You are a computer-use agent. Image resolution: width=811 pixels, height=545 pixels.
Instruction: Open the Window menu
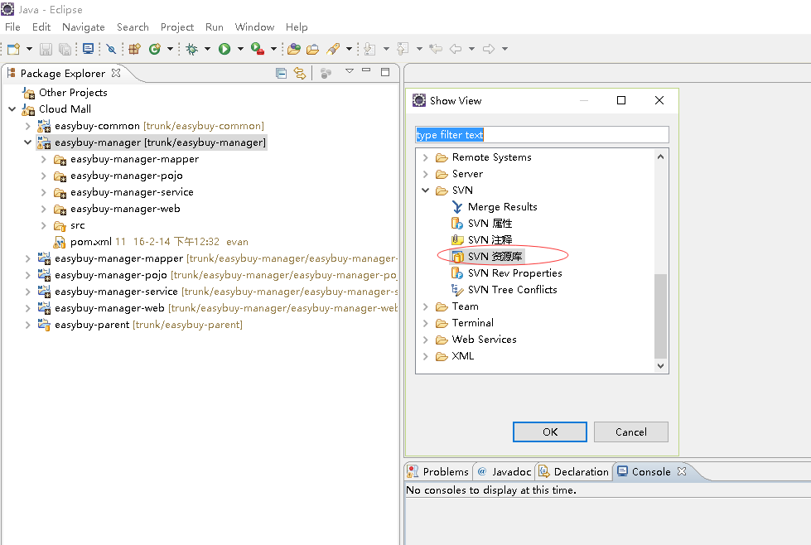[254, 27]
